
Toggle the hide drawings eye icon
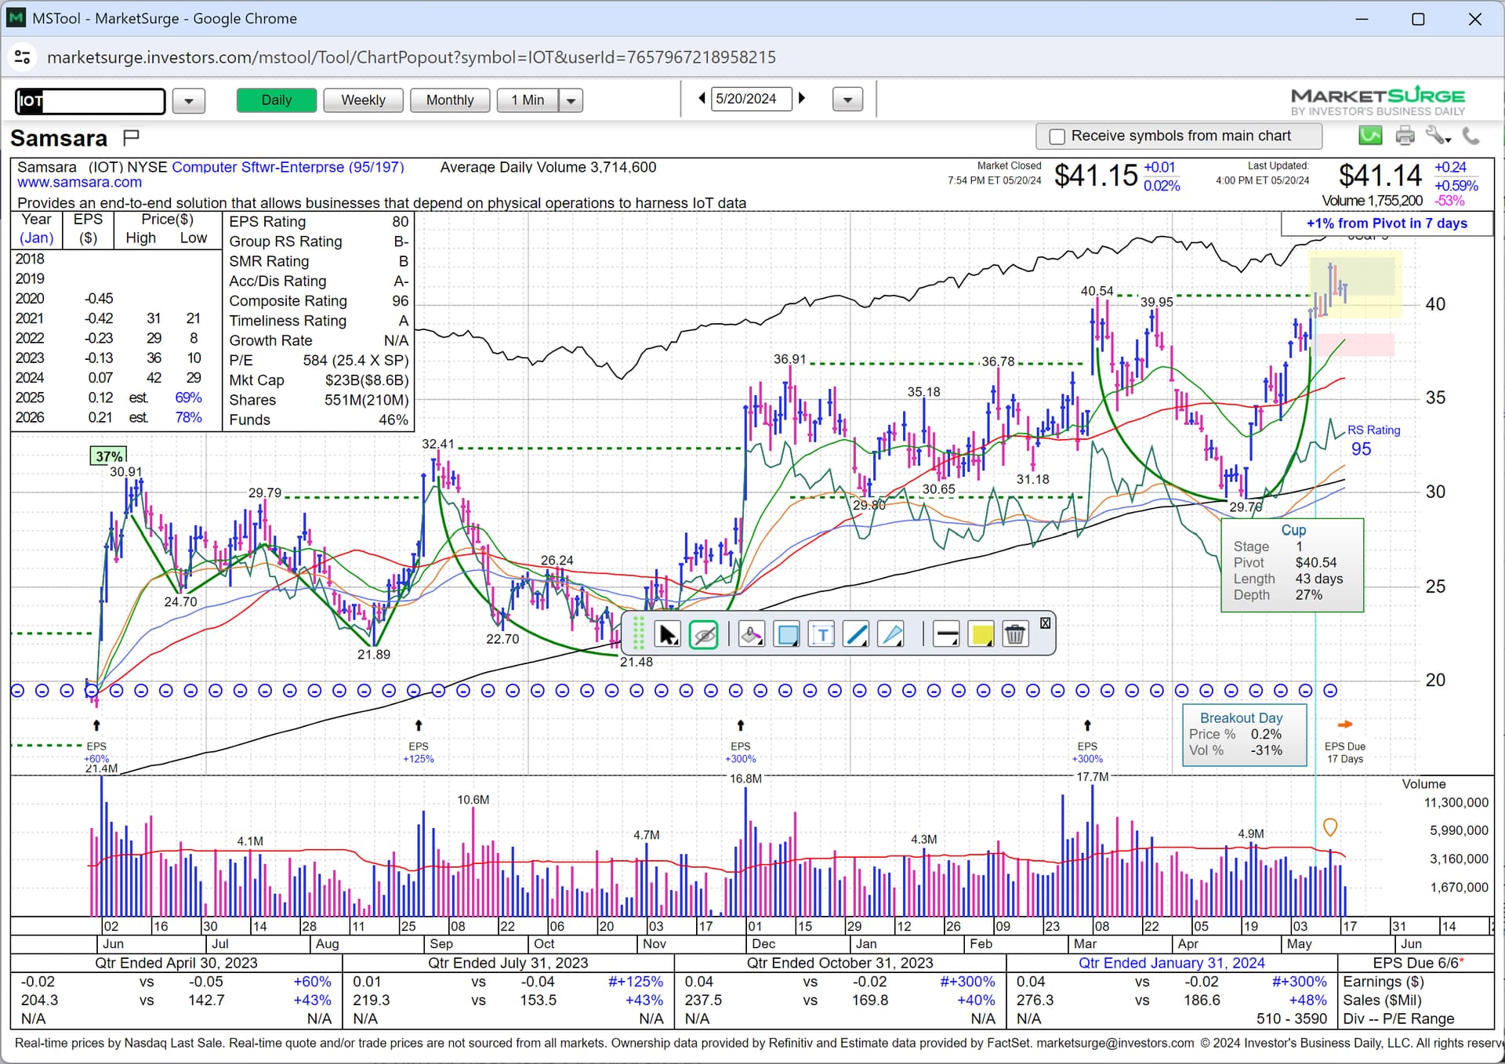(704, 634)
